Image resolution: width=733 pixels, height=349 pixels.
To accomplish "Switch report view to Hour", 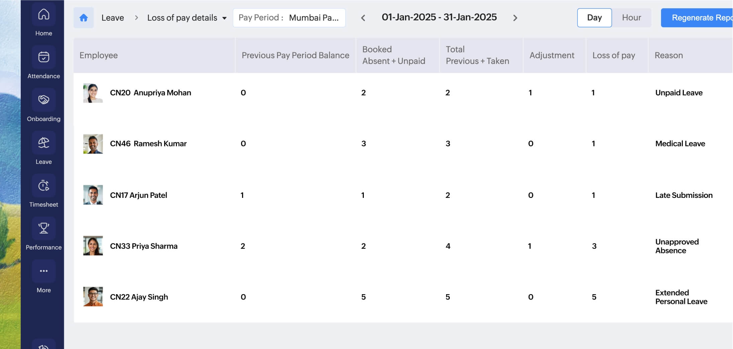I will tap(631, 18).
